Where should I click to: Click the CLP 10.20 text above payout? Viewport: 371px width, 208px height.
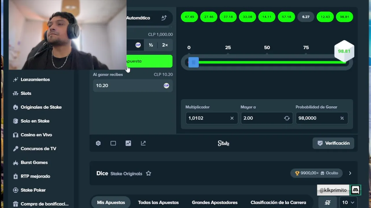163,75
